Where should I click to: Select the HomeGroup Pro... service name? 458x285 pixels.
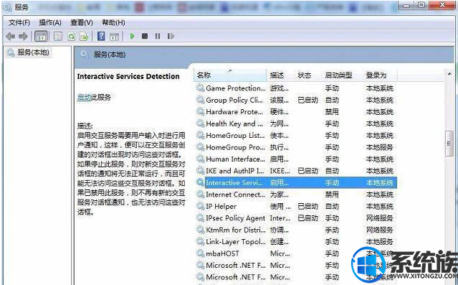point(235,147)
